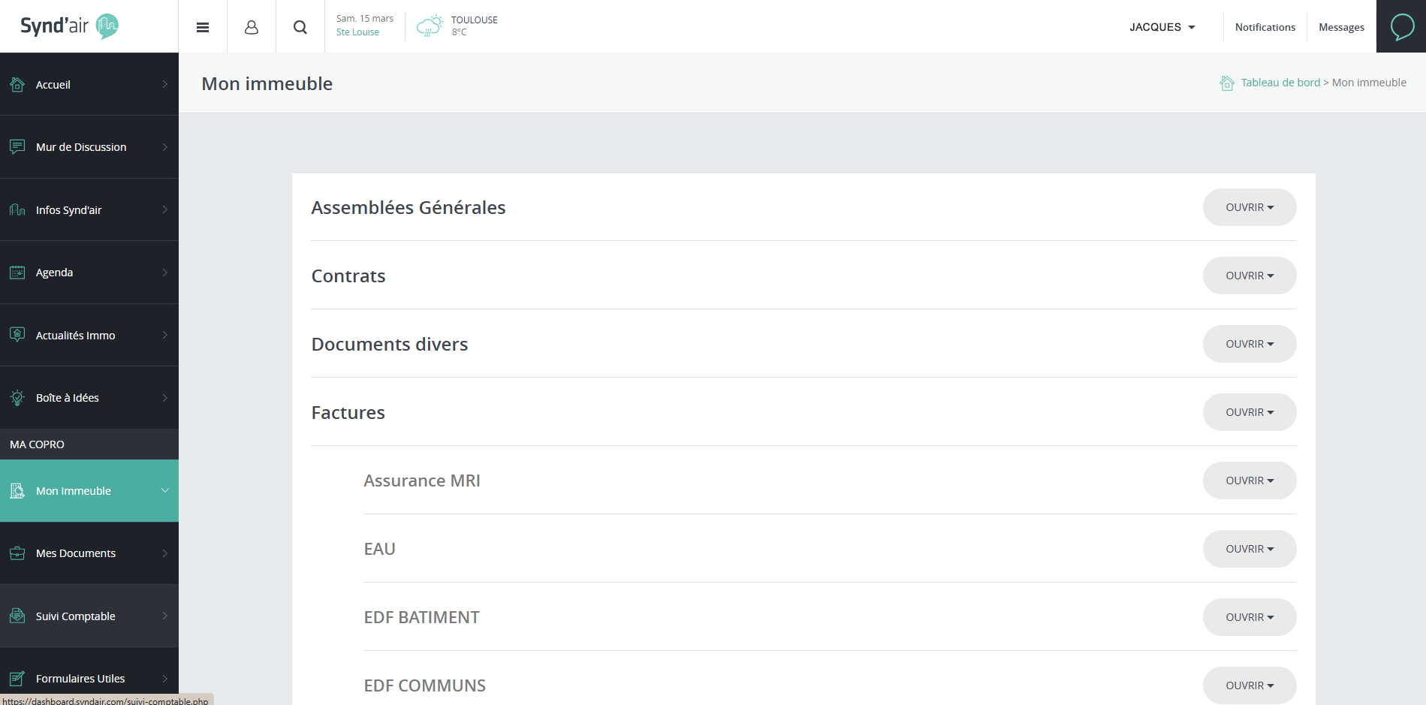
Task: Open the Assemblées Générales OUVRIR dropdown
Action: point(1250,207)
